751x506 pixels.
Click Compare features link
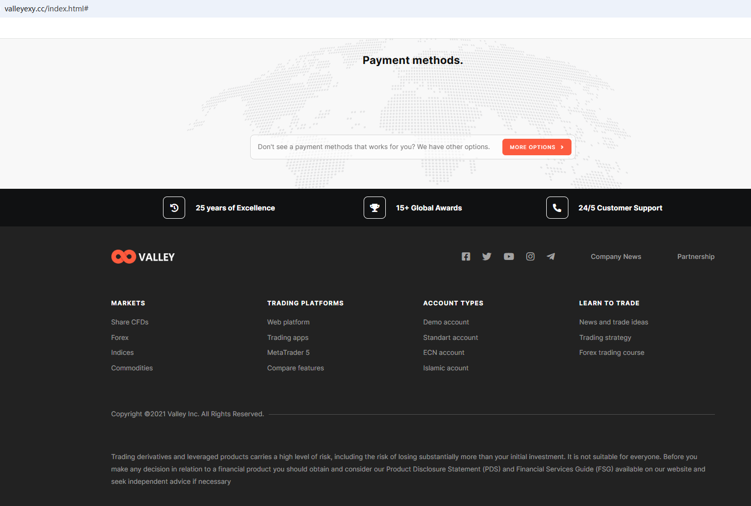coord(296,368)
